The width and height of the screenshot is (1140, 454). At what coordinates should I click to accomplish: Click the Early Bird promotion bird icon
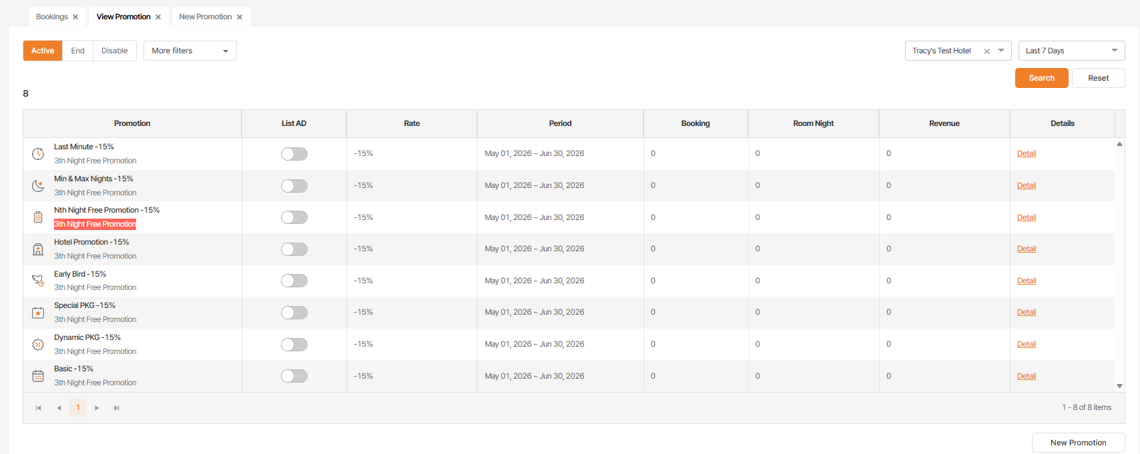click(38, 281)
